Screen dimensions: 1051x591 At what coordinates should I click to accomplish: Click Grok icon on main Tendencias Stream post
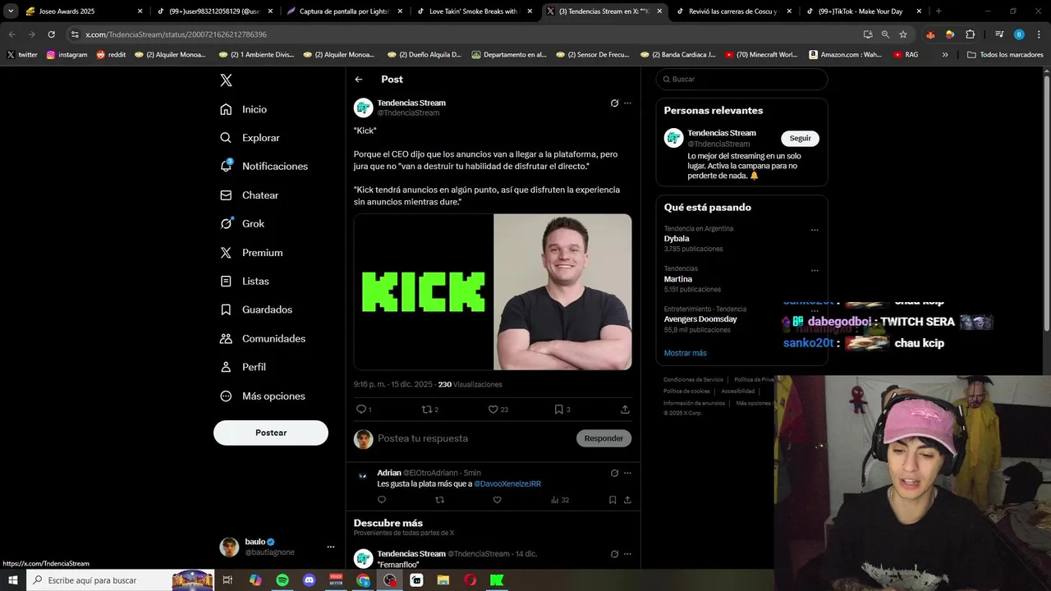click(614, 103)
